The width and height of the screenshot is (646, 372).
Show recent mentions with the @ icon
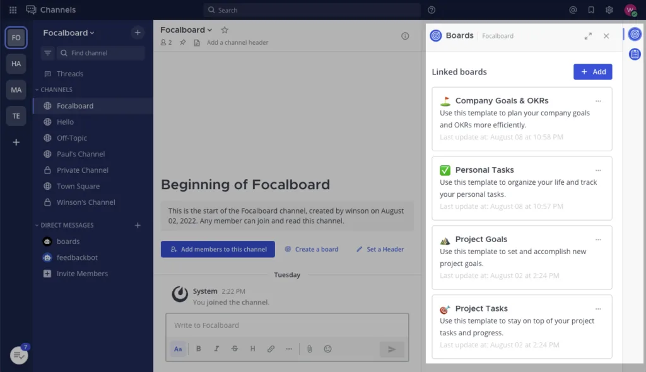[x=573, y=10]
